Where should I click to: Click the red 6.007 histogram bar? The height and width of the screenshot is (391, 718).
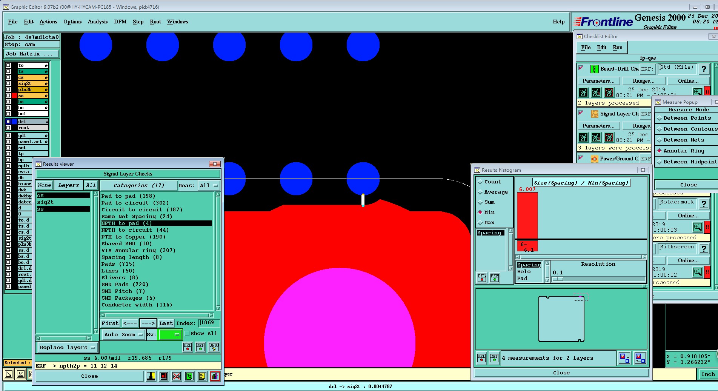coord(527,215)
